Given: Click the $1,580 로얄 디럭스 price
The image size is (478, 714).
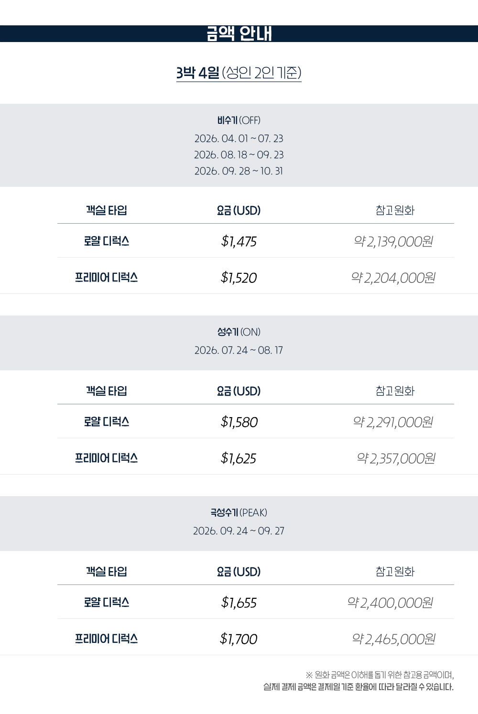Looking at the screenshot, I should click(x=239, y=422).
